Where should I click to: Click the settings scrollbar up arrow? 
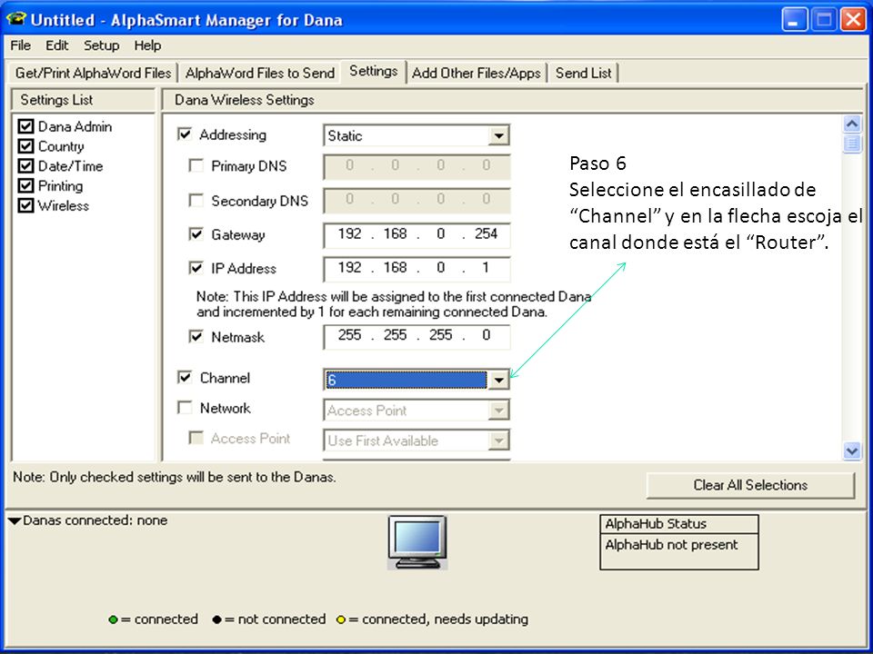(852, 124)
